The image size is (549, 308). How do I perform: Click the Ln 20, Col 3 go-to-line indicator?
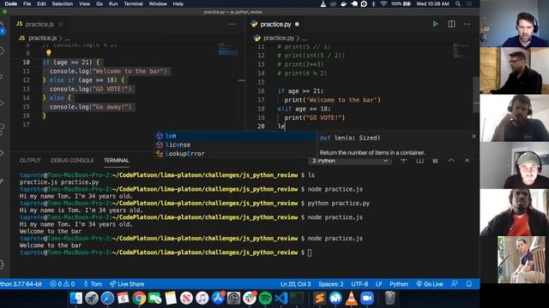click(x=295, y=284)
